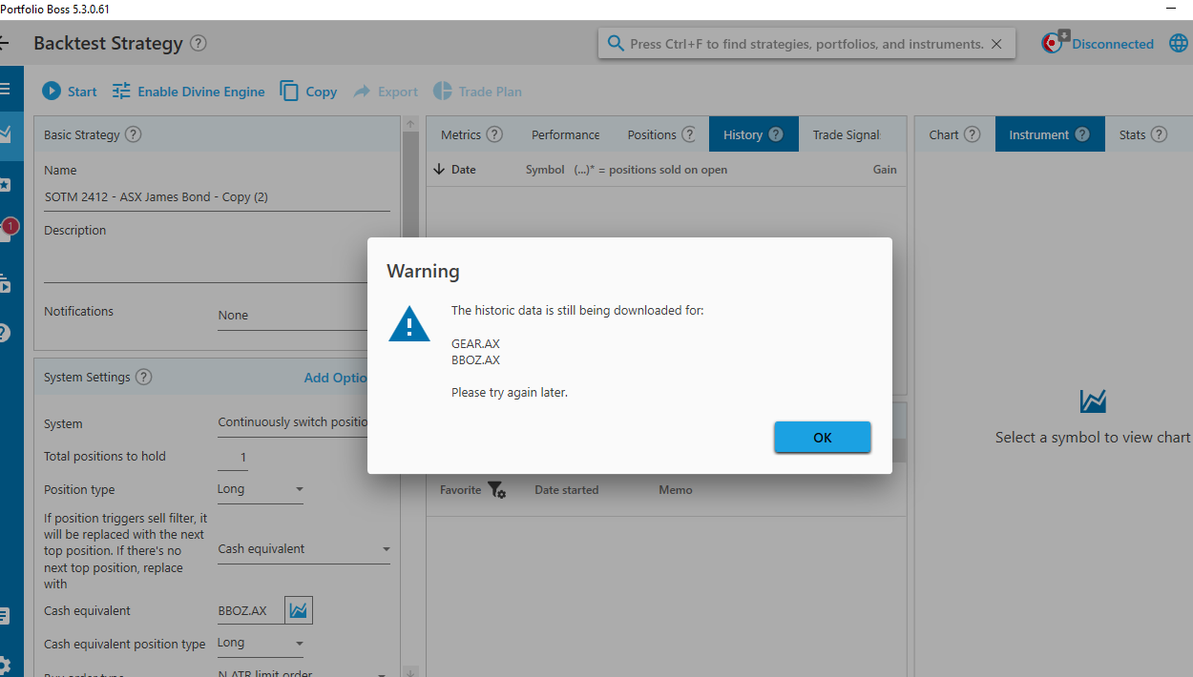Enable Divine Engine settings icon

[x=121, y=92]
